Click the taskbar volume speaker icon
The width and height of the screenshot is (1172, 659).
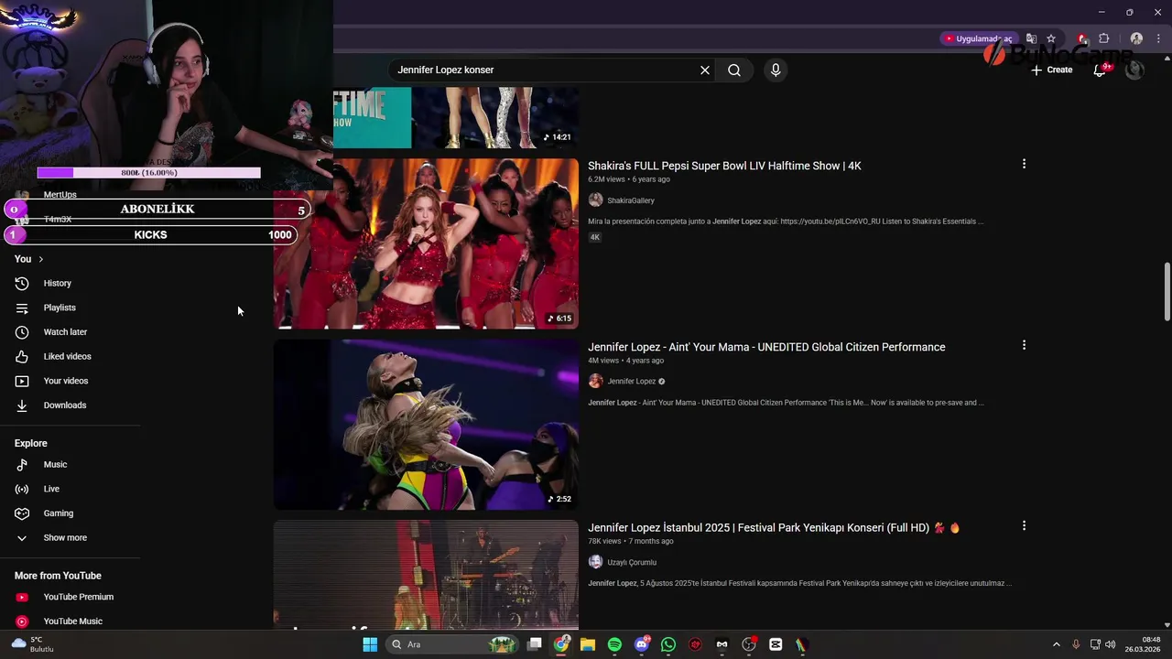point(1110,644)
